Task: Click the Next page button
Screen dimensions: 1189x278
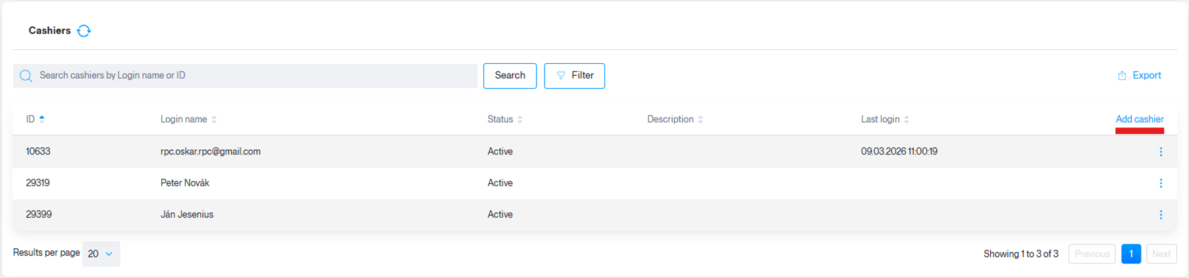Action: click(x=1161, y=254)
